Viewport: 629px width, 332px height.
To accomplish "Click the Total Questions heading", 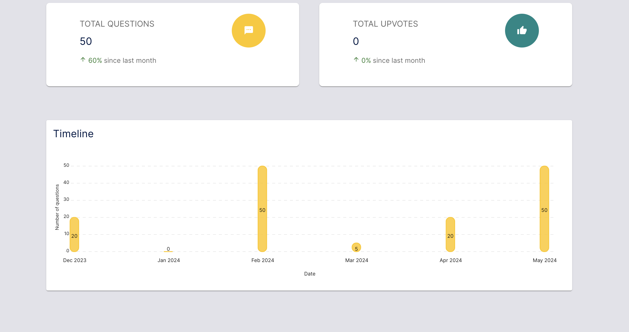I will 117,24.
